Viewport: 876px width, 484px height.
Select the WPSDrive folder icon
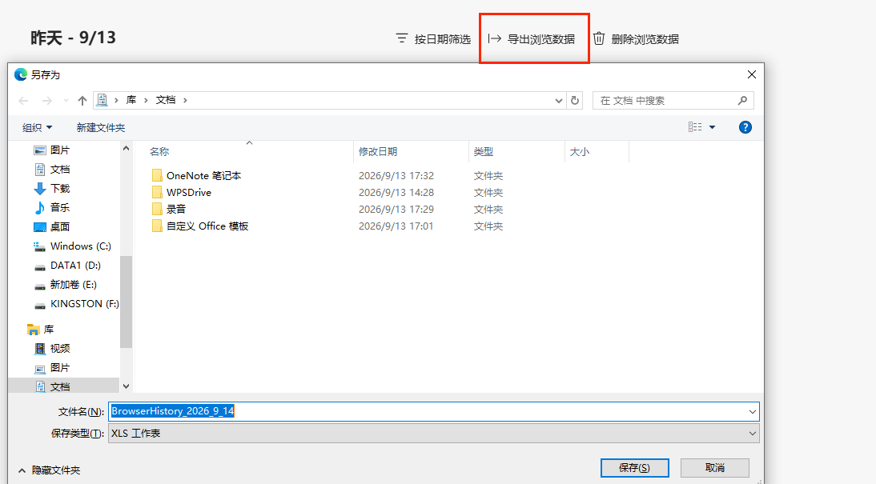[x=157, y=192]
